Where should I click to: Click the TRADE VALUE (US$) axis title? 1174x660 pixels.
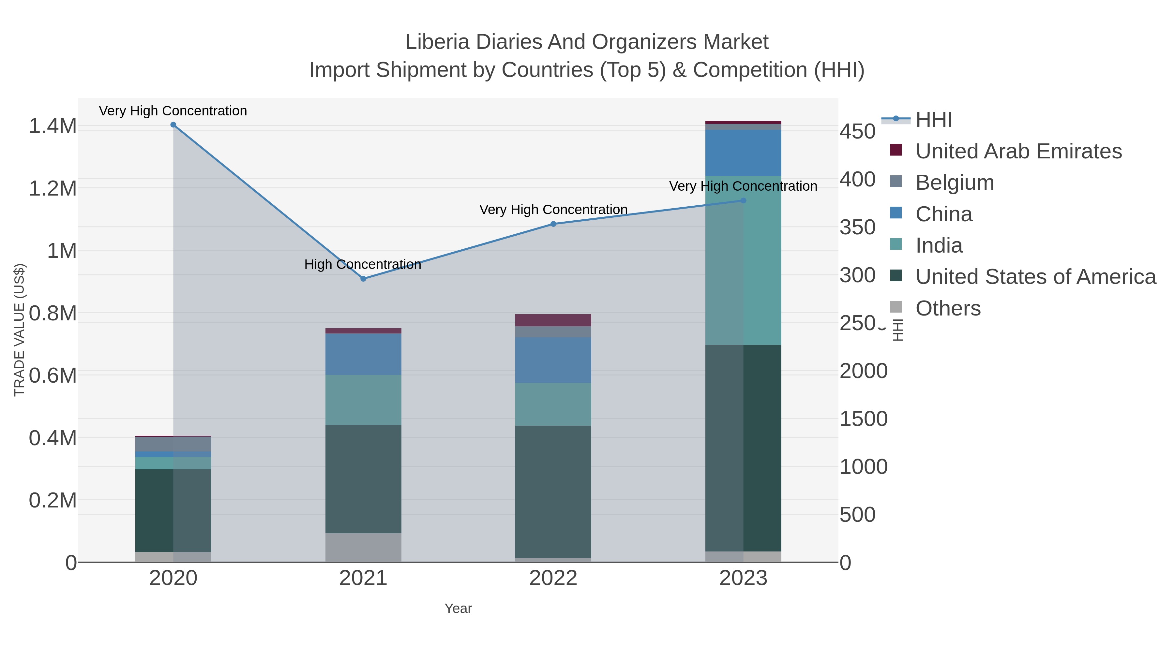coord(19,330)
